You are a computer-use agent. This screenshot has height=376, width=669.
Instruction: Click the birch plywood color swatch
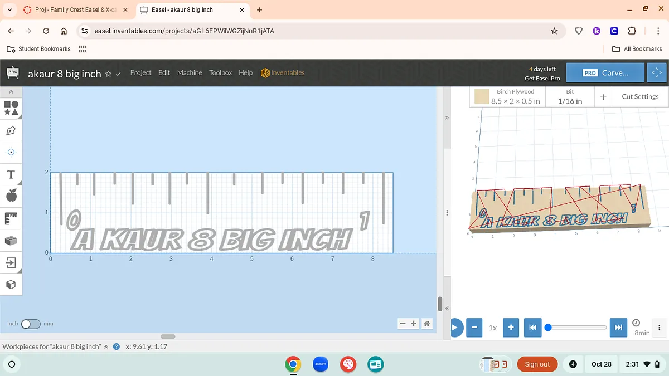[x=482, y=97]
